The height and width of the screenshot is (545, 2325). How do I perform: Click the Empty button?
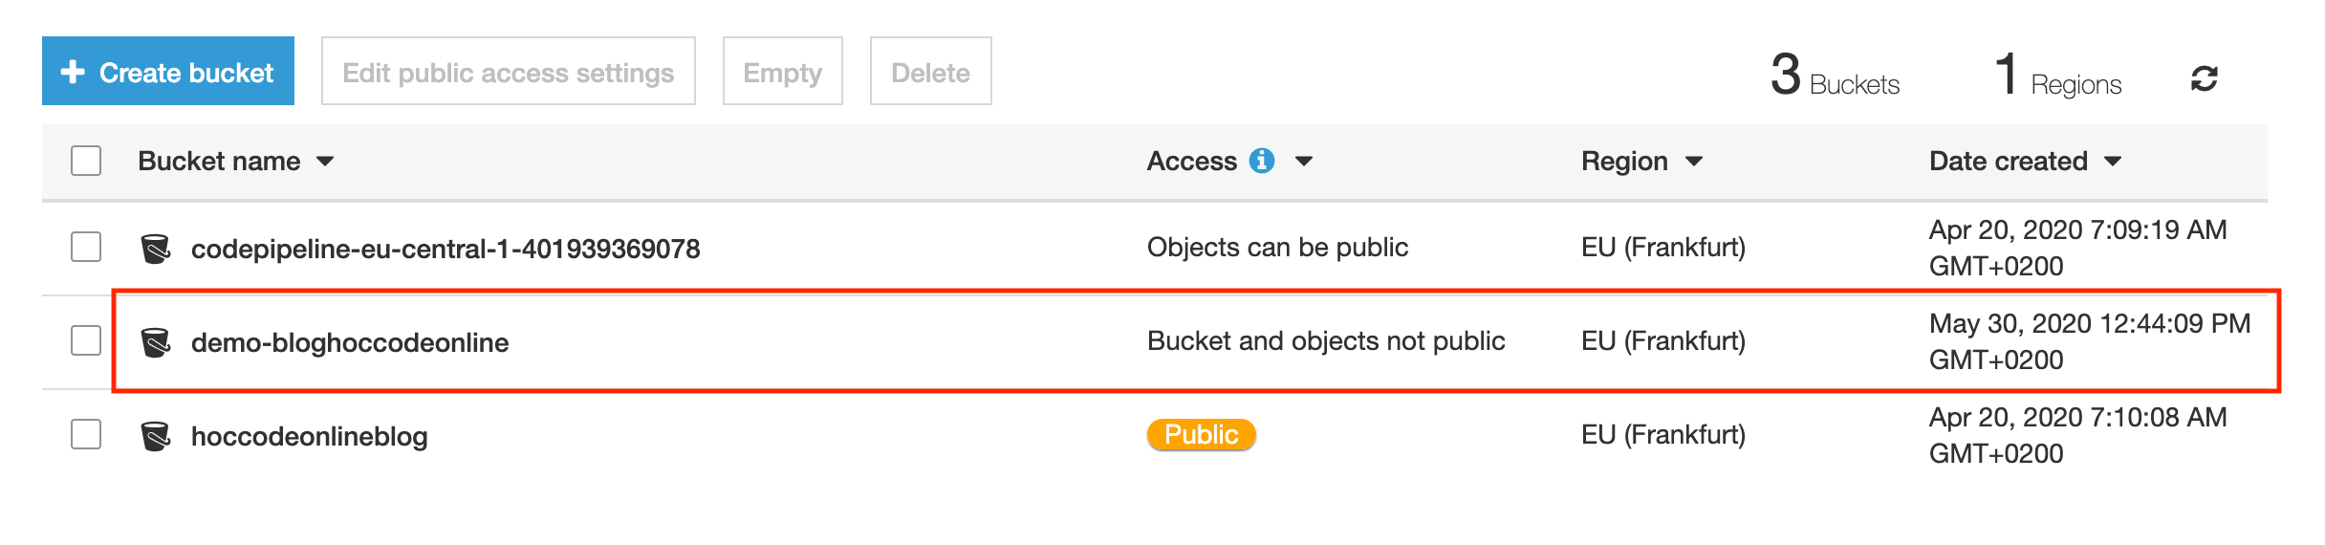tap(782, 72)
